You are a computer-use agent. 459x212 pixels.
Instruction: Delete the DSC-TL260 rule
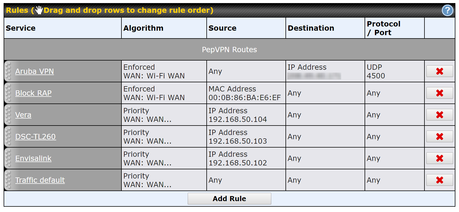pyautogui.click(x=440, y=136)
